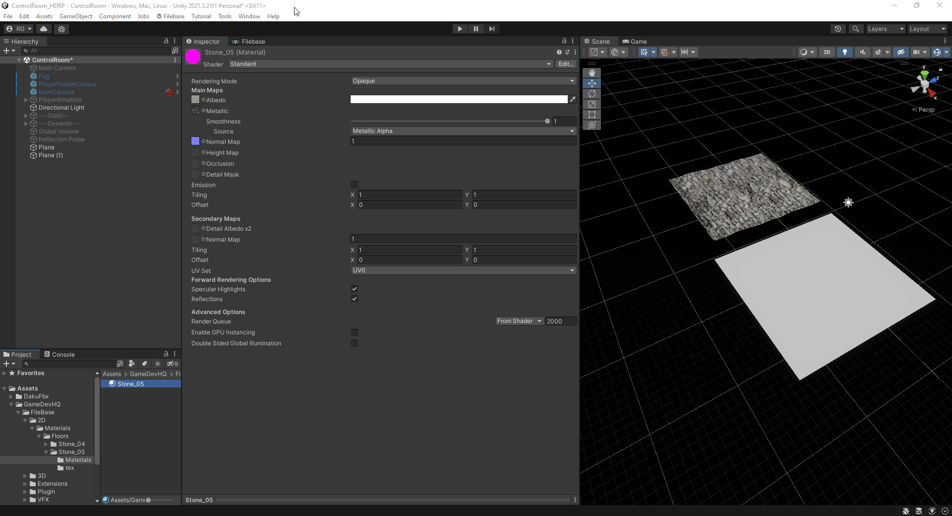Expand the PlayerArmature hierarchy item
This screenshot has height=516, width=952.
coord(26,100)
